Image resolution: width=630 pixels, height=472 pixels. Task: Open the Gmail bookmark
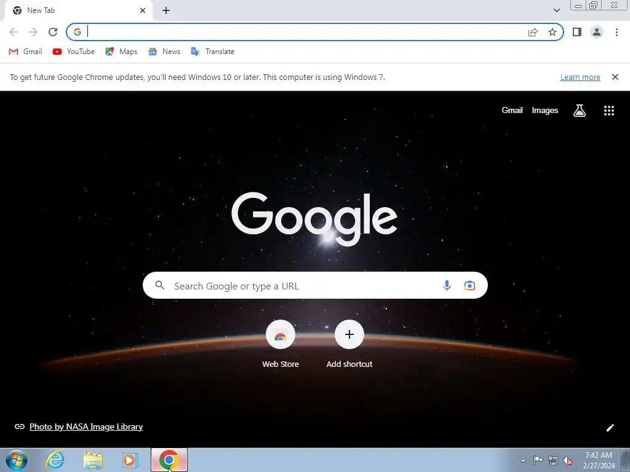pos(25,52)
